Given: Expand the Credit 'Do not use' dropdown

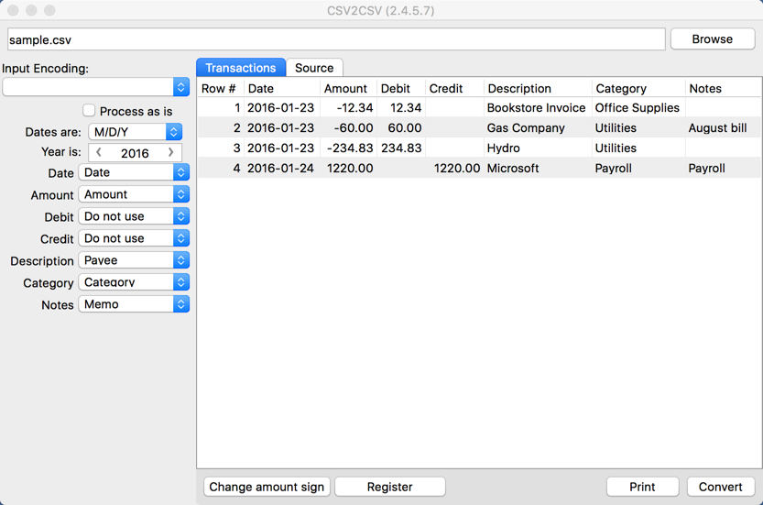Looking at the screenshot, I should pos(134,238).
